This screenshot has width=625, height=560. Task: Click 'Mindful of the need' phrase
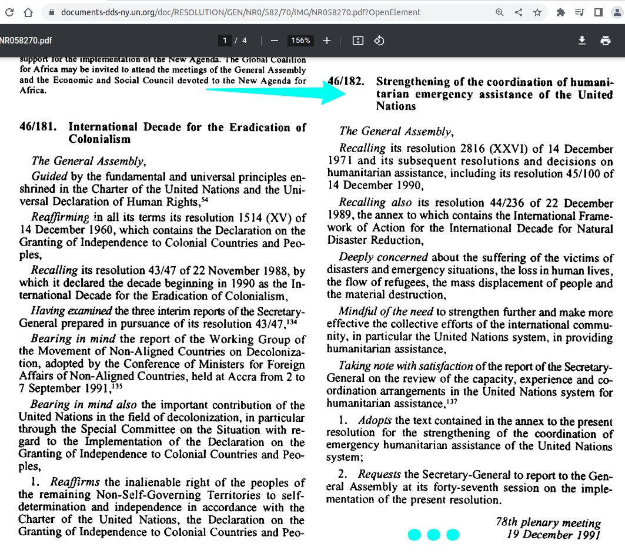pos(386,311)
